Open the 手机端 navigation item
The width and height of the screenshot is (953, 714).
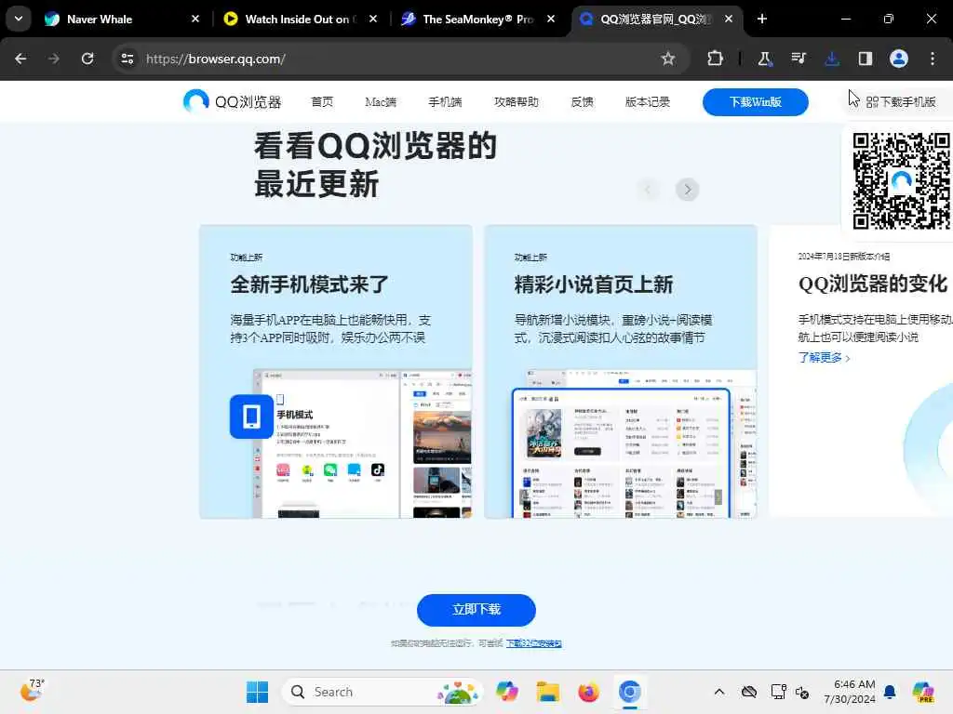(445, 102)
